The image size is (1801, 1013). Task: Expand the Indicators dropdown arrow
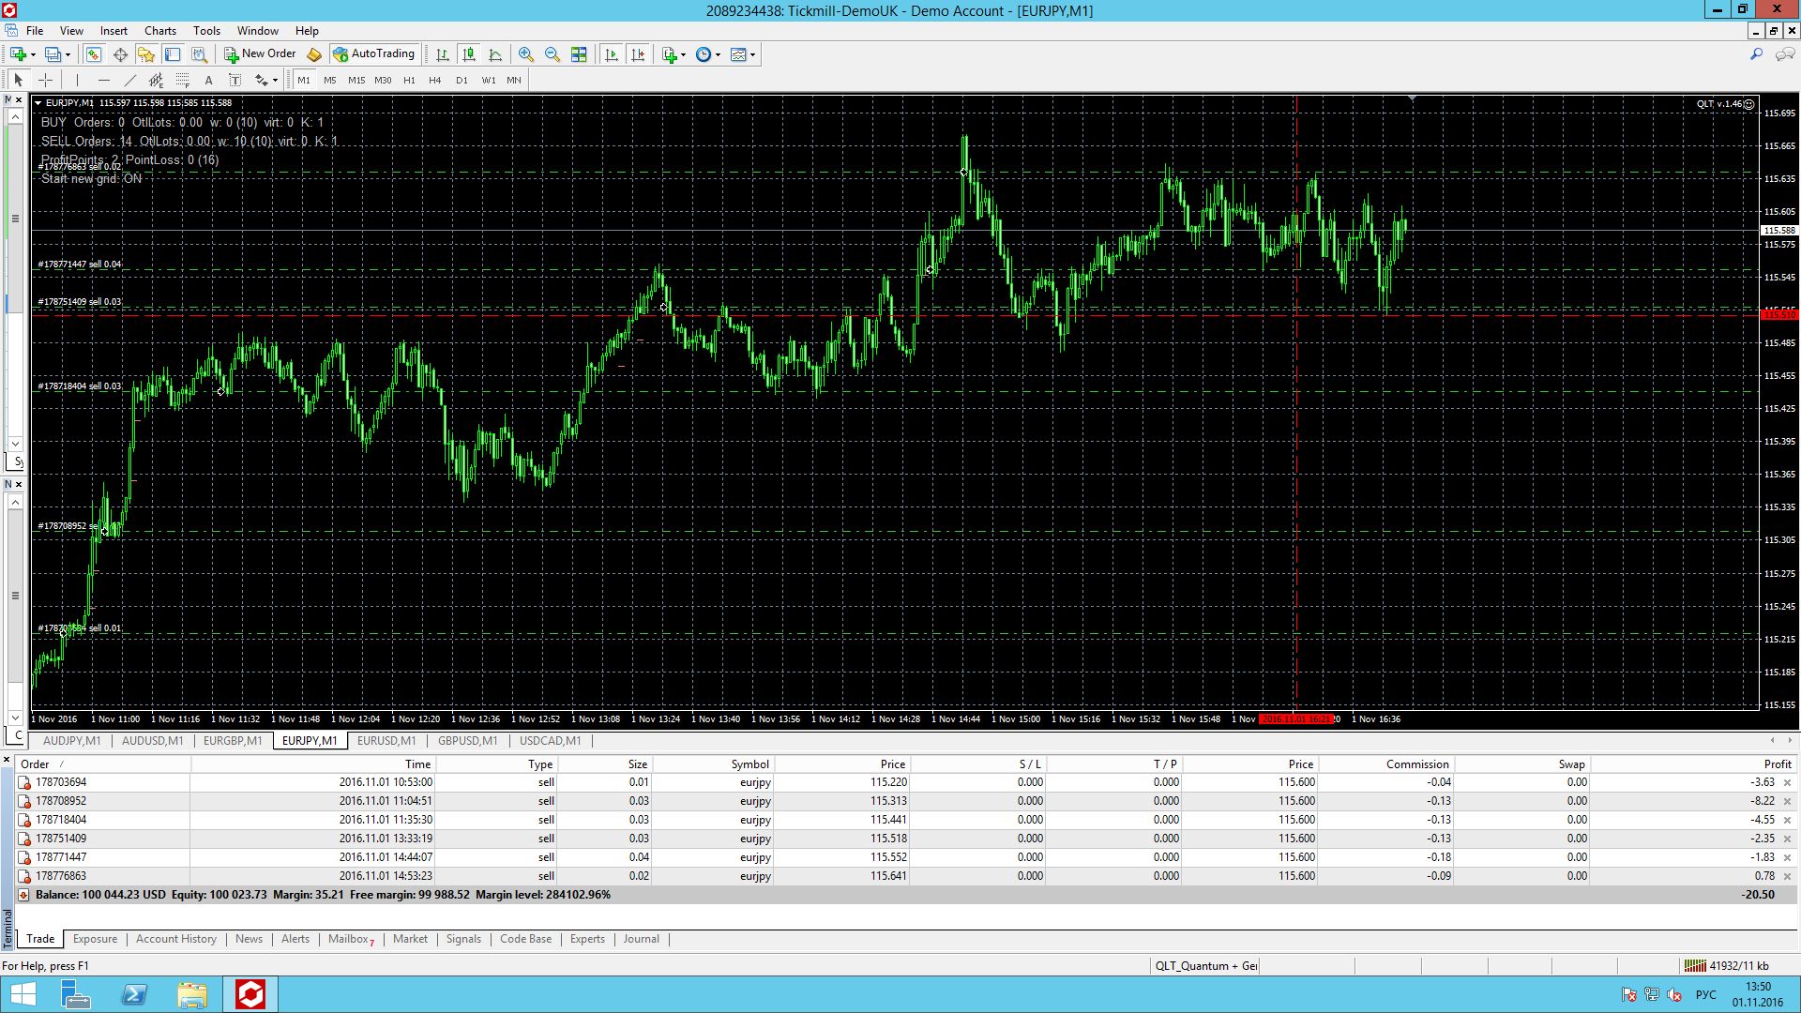(x=684, y=54)
